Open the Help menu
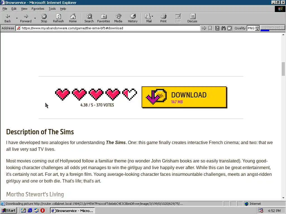This screenshot has width=286, height=214. coord(63,9)
